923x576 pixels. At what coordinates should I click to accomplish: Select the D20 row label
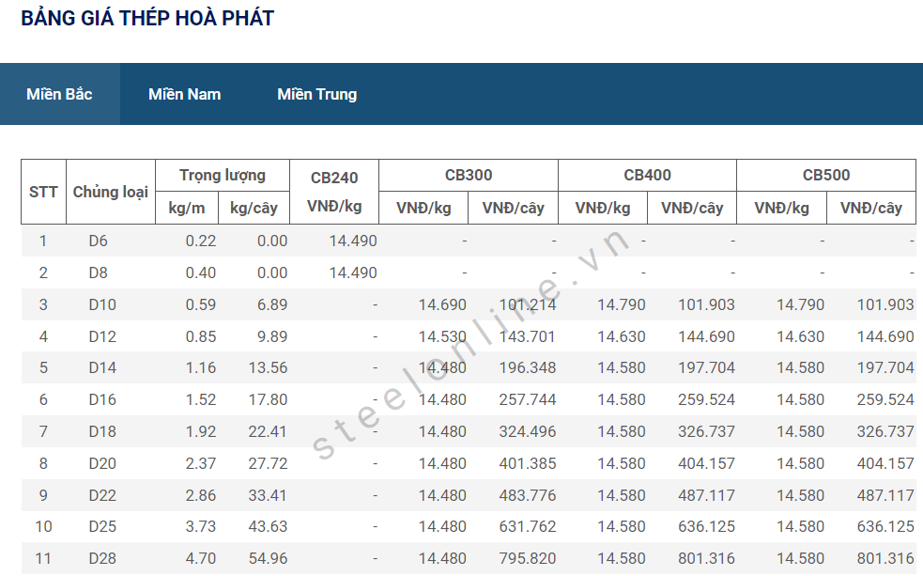point(102,463)
